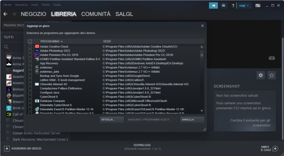This screenshot has width=284, height=156.
Task: Check the Adobe Premiere Pro CC 2019 checkbox
Action: (30, 55)
